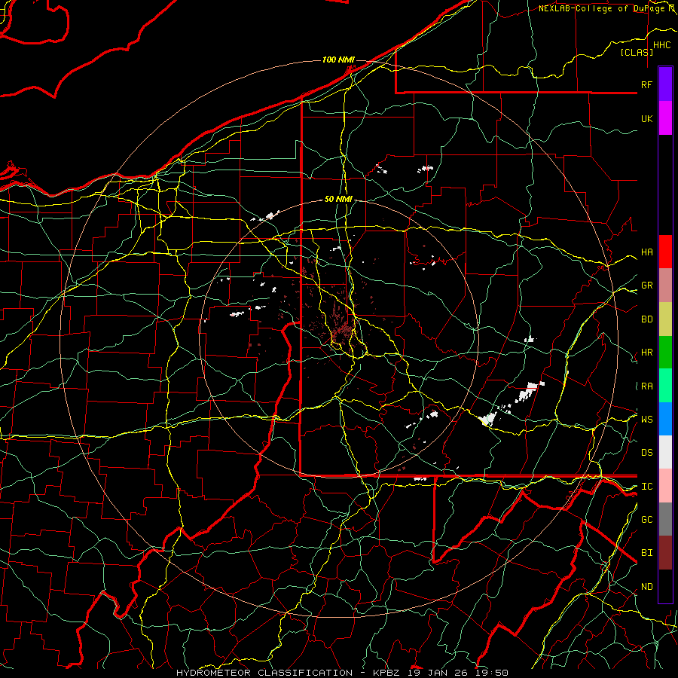Click the "NEXLAB-College of DuPage" credit text
This screenshot has height=678, width=678.
[601, 8]
